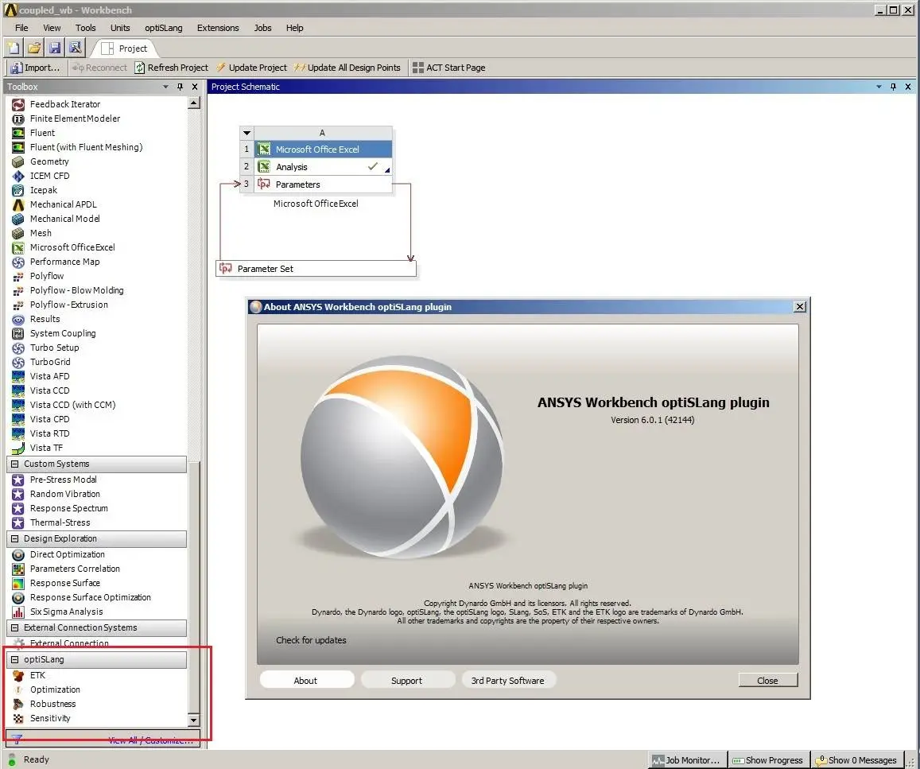The width and height of the screenshot is (920, 769).
Task: Select the Turbo Setup icon
Action: 18,348
